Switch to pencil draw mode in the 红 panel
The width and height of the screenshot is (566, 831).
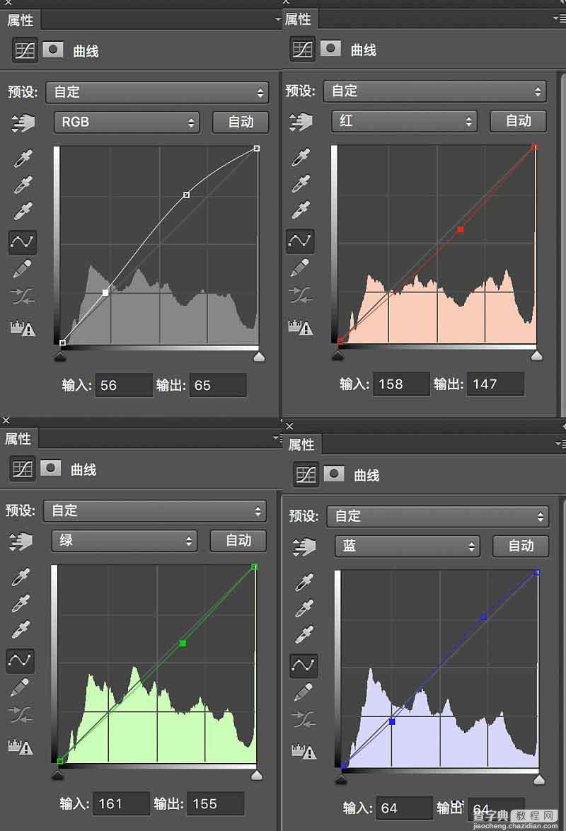click(301, 268)
